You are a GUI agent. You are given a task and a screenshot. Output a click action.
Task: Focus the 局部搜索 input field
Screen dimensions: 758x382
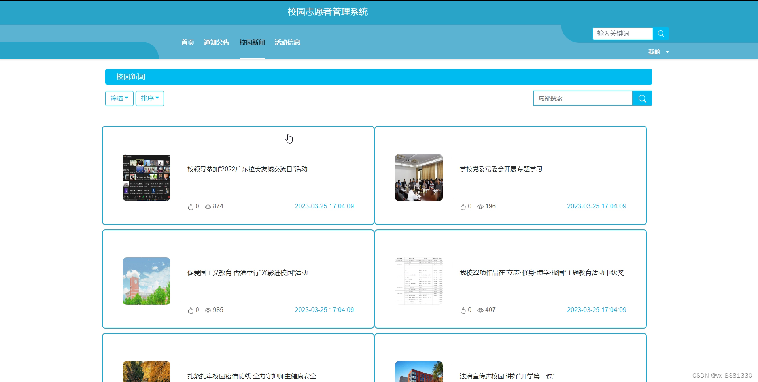[x=583, y=98]
